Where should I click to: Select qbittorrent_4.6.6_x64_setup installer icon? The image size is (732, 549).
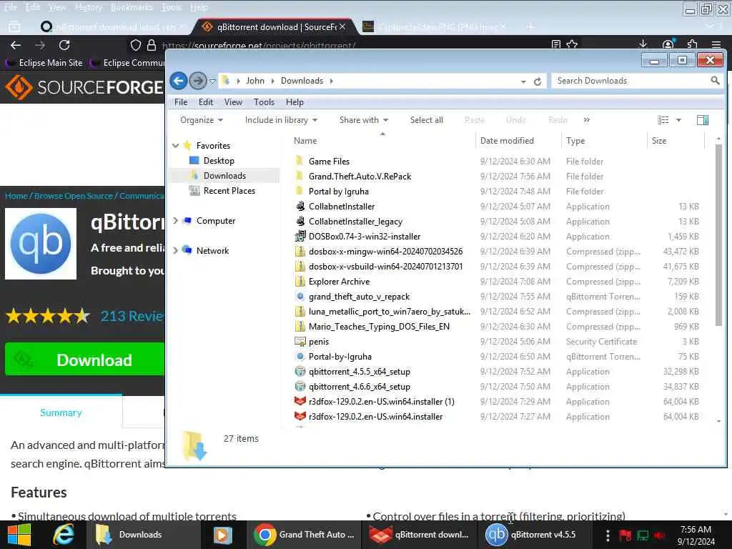300,387
